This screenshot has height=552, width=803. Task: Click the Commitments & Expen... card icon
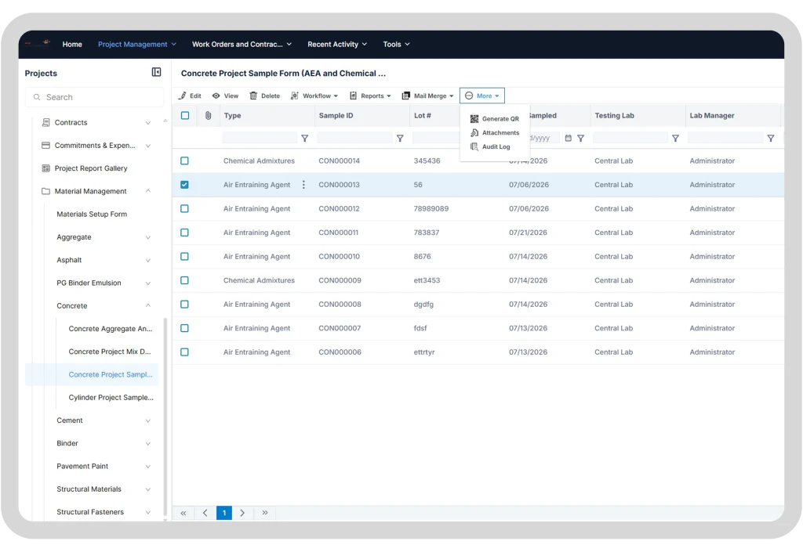pyautogui.click(x=45, y=145)
